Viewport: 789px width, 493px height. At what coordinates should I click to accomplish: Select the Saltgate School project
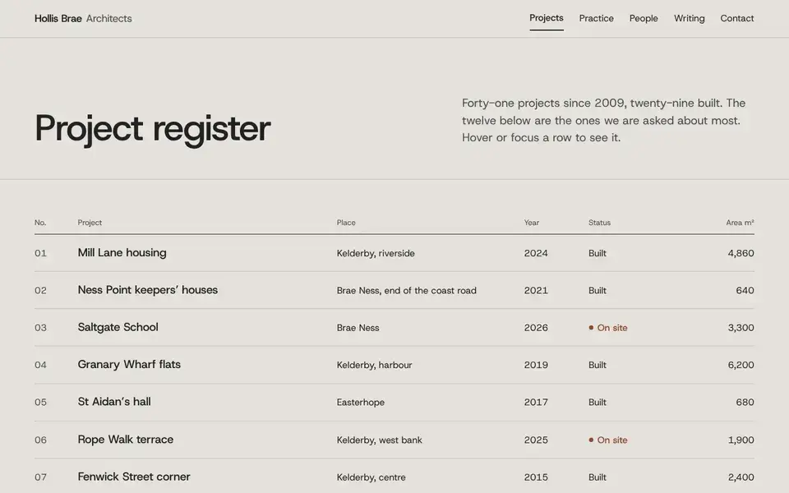[x=394, y=328]
